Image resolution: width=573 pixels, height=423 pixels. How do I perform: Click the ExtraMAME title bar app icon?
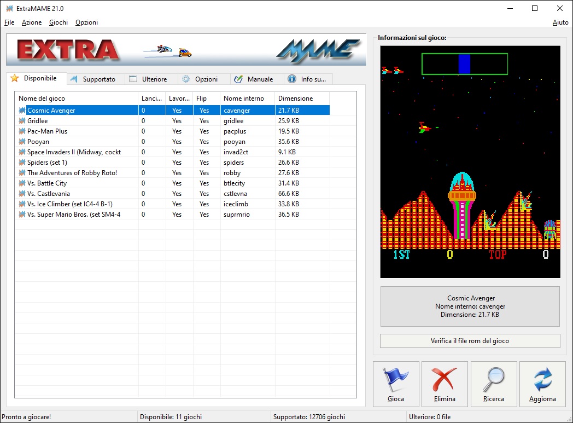[9, 8]
